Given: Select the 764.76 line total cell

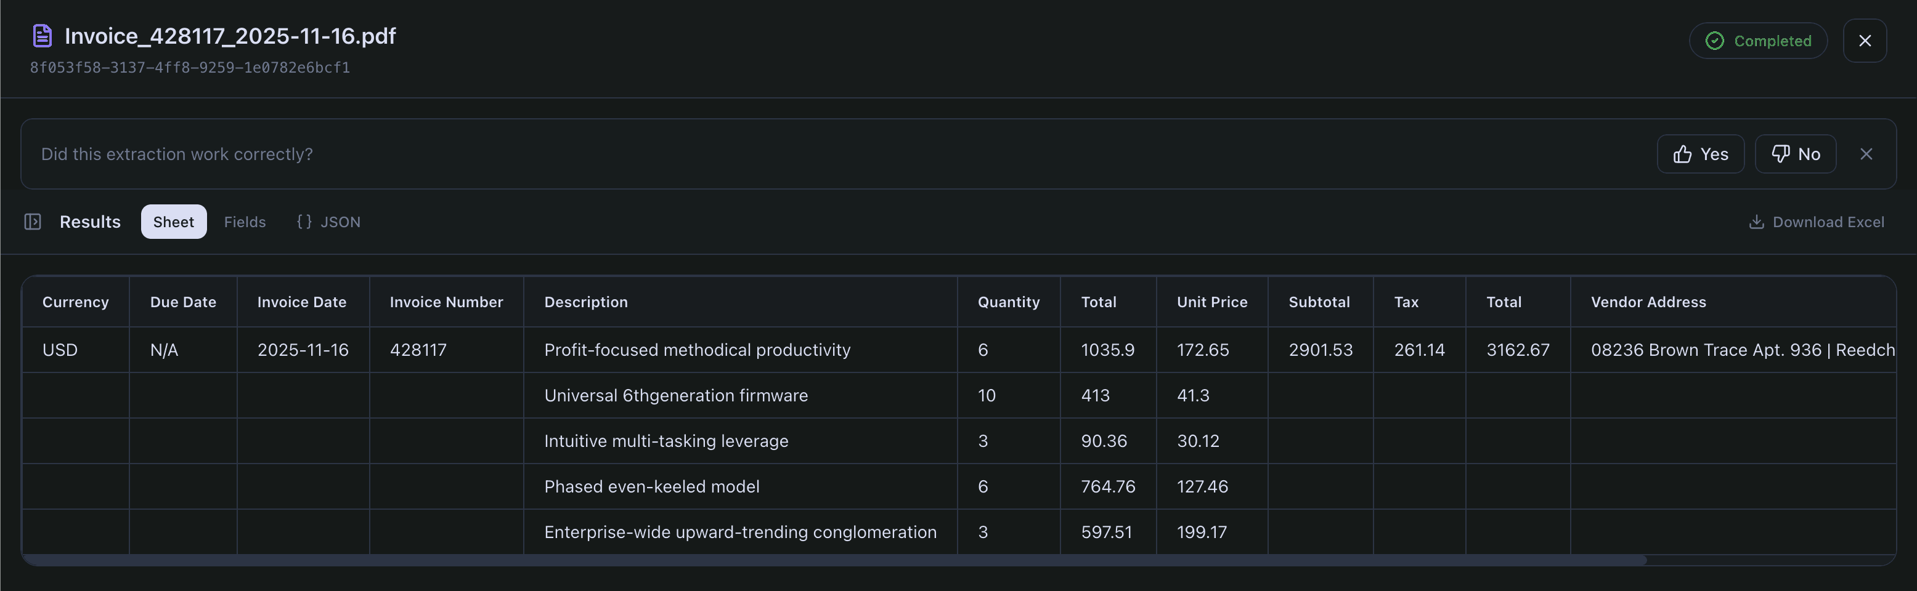Looking at the screenshot, I should click(x=1108, y=486).
